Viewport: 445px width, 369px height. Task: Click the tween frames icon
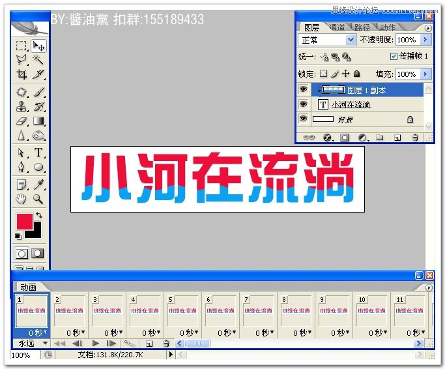coord(130,344)
